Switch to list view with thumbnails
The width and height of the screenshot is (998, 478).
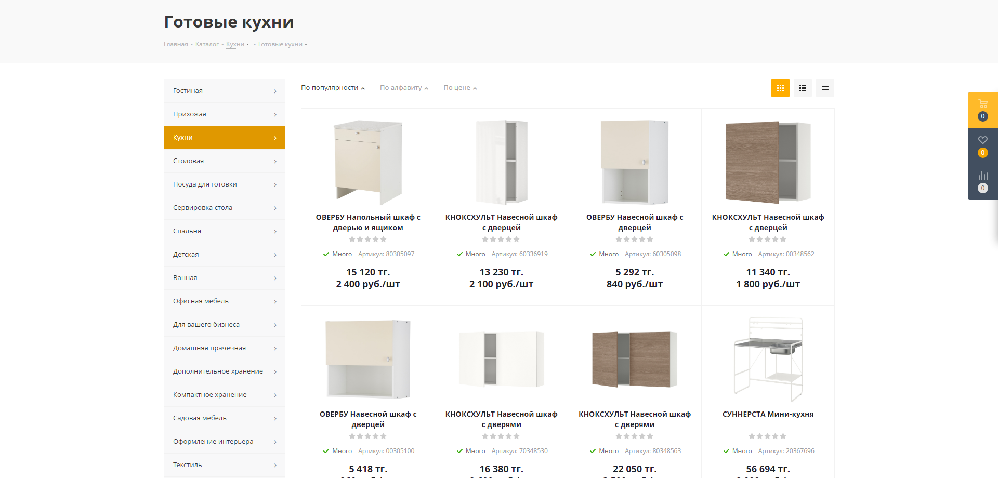pyautogui.click(x=803, y=88)
